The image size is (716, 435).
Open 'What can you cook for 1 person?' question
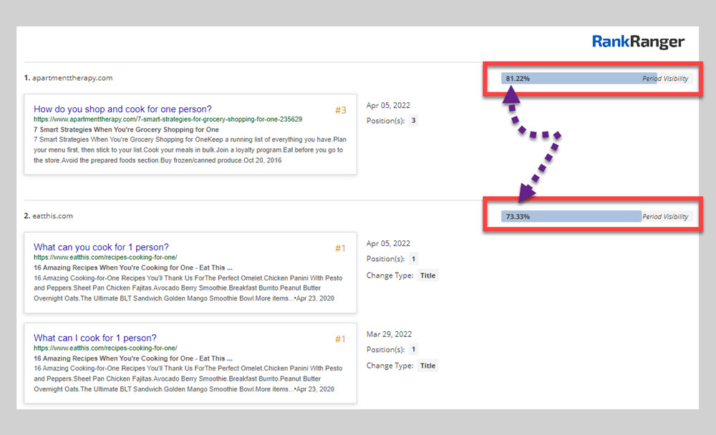pyautogui.click(x=101, y=248)
